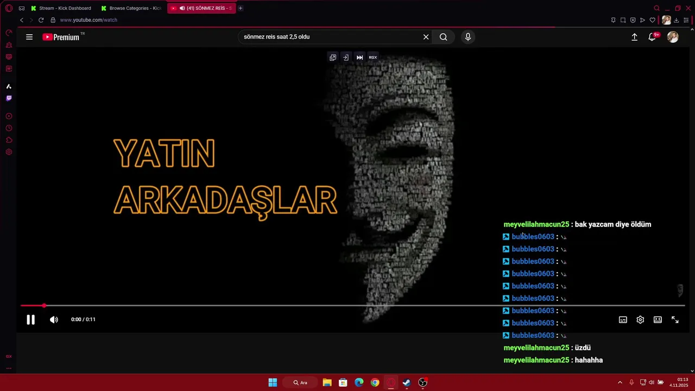Click the skip-forward video overlay icon

[x=359, y=58]
